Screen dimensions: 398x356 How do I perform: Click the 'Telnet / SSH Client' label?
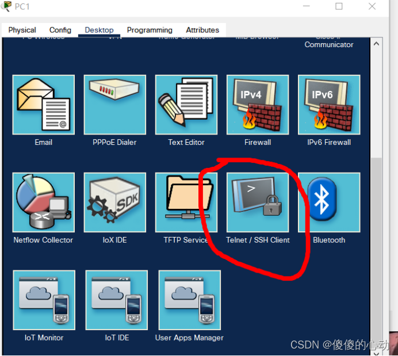[x=258, y=240]
